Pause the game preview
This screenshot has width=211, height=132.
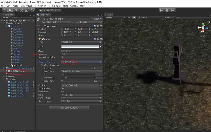pyautogui.click(x=167, y=10)
